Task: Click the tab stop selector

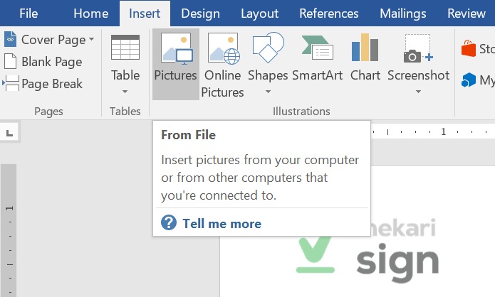Action: pyautogui.click(x=9, y=133)
